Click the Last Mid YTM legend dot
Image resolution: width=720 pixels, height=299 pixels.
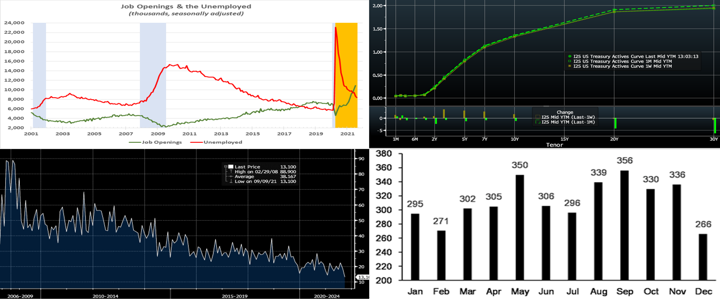[570, 56]
